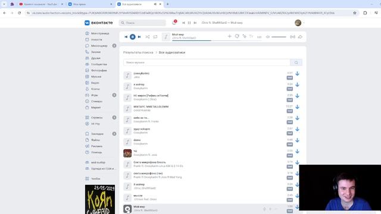The image size is (381, 214).
Task: Open a new browser tab
Action: [x=167, y=4]
